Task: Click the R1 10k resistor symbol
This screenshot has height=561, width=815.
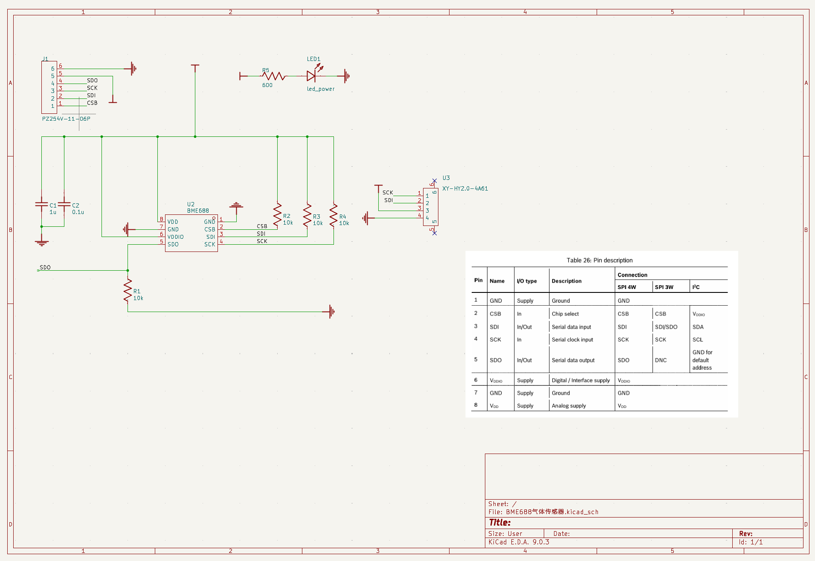Action: (128, 291)
